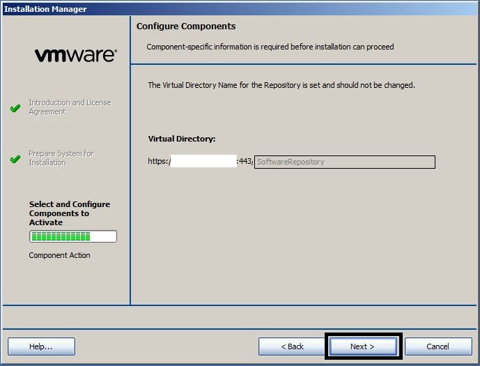Click the :443/ port text
The image size is (480, 366).
[x=245, y=162]
